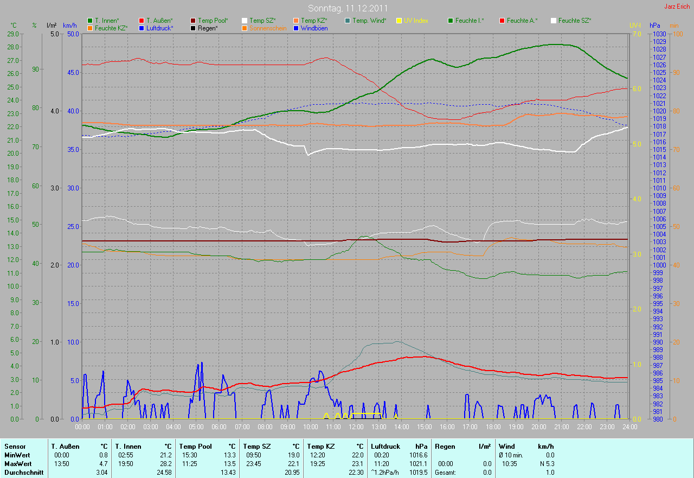Toggle the Windböen series label

(314, 28)
